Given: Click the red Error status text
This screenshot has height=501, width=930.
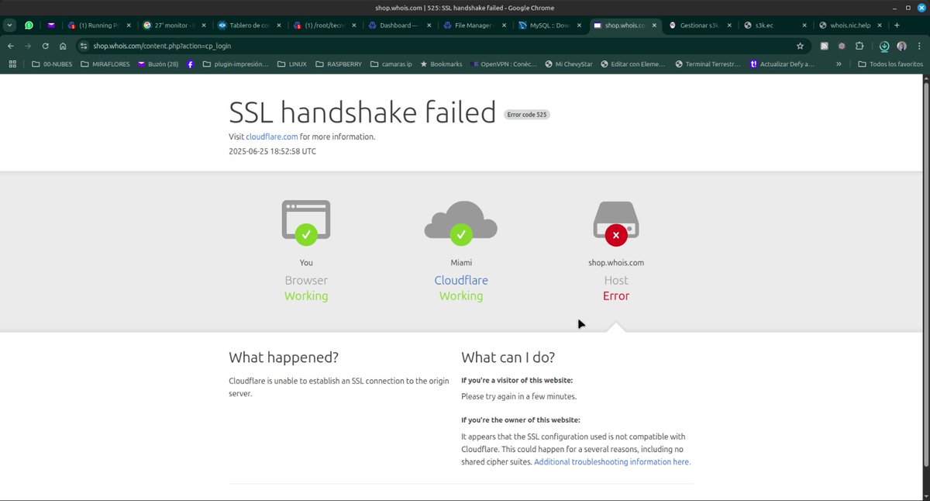Looking at the screenshot, I should point(616,295).
